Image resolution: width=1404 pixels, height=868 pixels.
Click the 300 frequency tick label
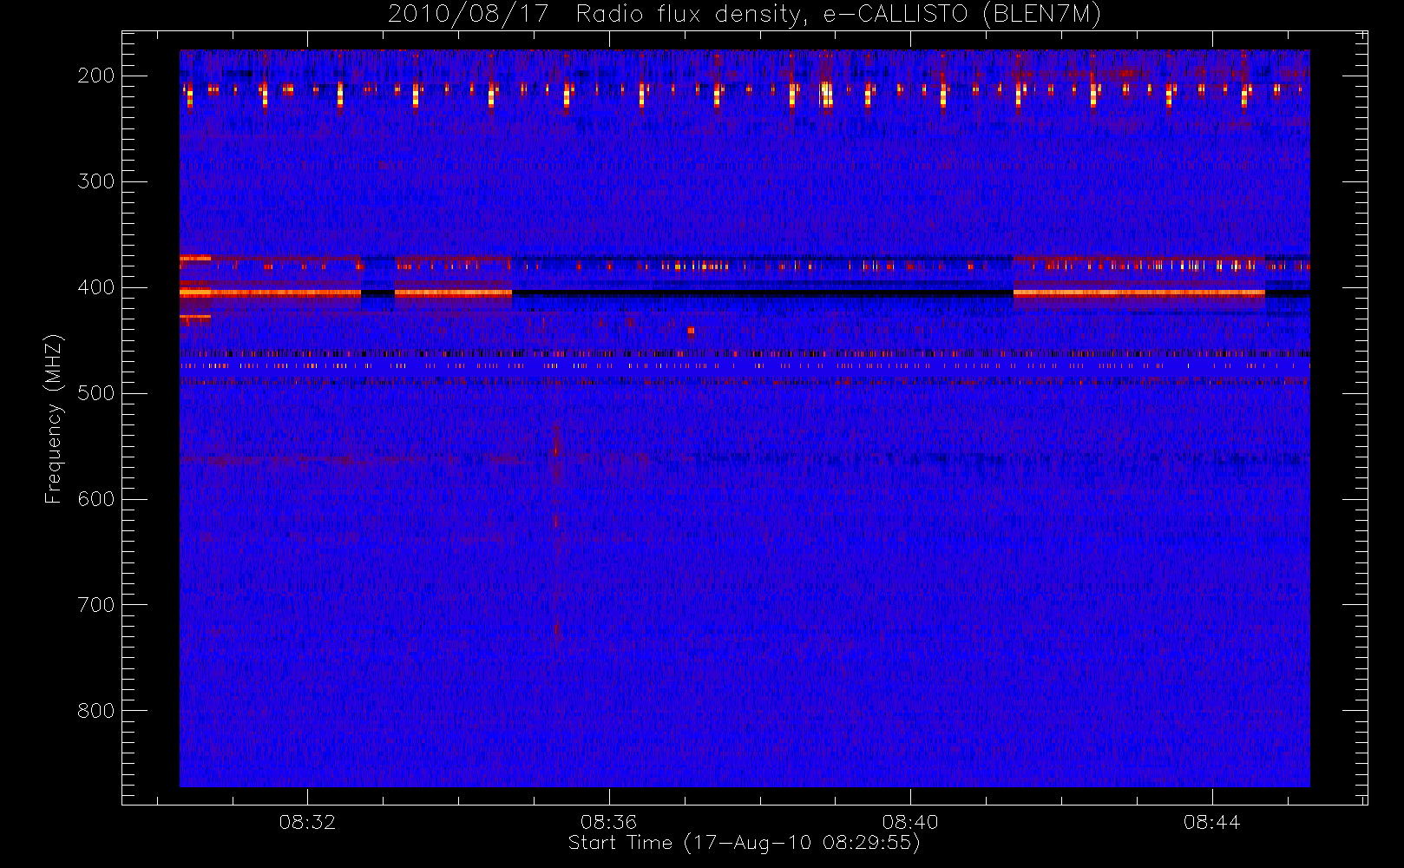96,181
